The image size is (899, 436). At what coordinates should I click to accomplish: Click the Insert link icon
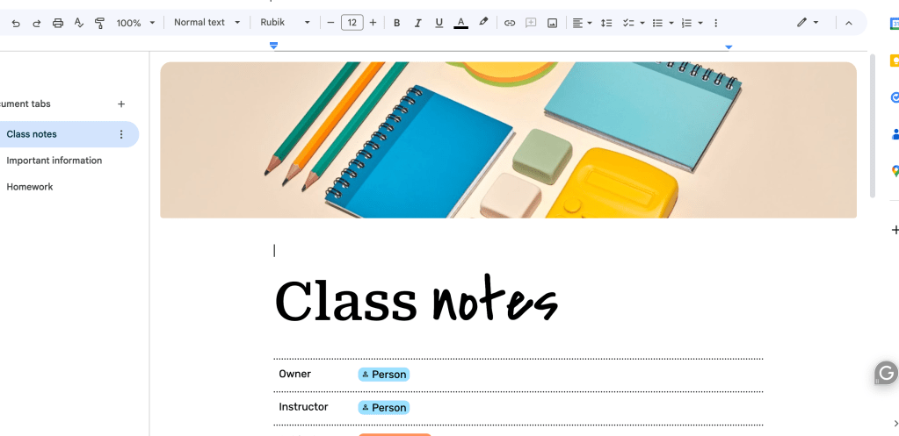click(509, 23)
